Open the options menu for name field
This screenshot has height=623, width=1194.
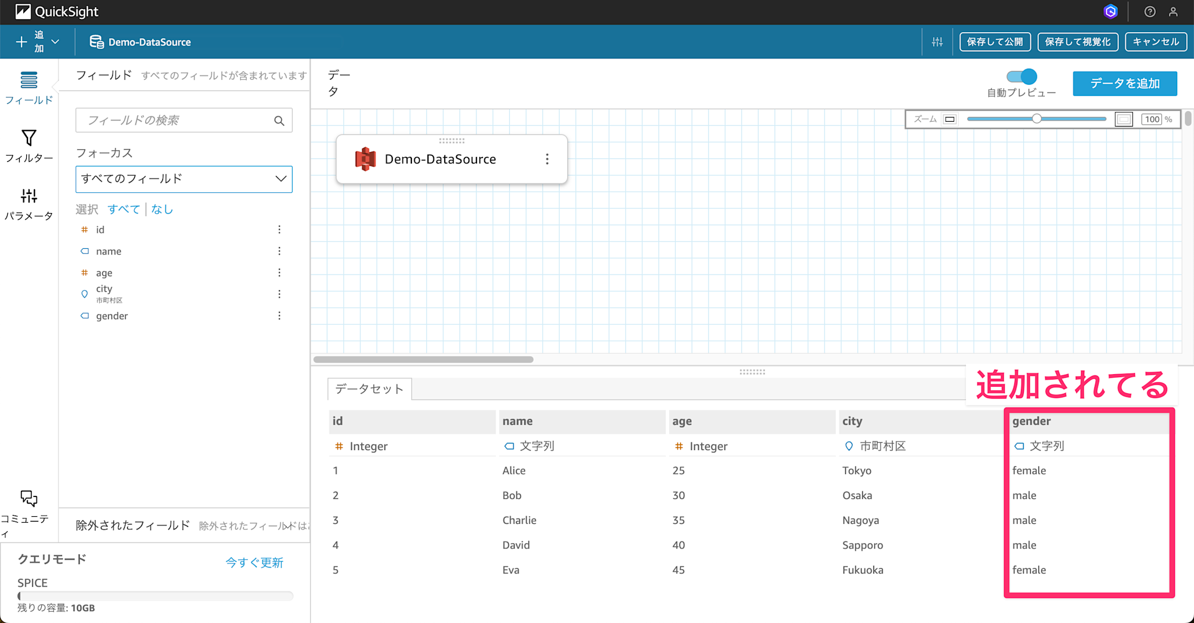(x=279, y=251)
